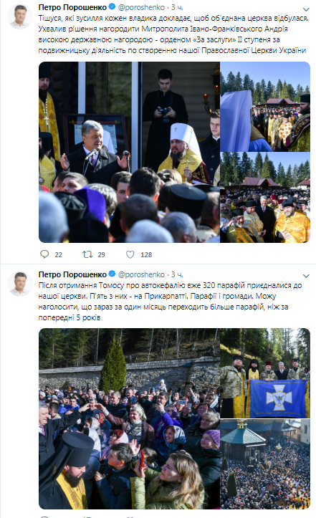This screenshot has width=316, height=518.
Task: Click verified badge on second tweet's name
Action: tap(112, 274)
